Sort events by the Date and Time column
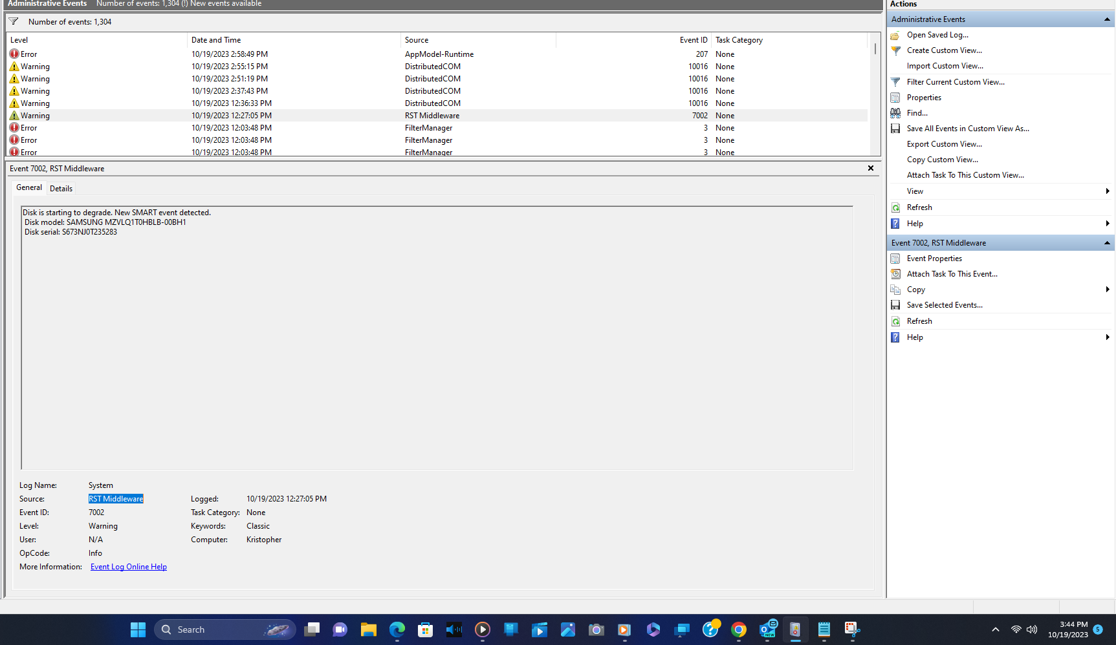Viewport: 1116px width, 645px height. [216, 39]
